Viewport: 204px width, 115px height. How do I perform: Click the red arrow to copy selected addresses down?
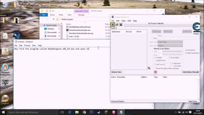coord(149,68)
